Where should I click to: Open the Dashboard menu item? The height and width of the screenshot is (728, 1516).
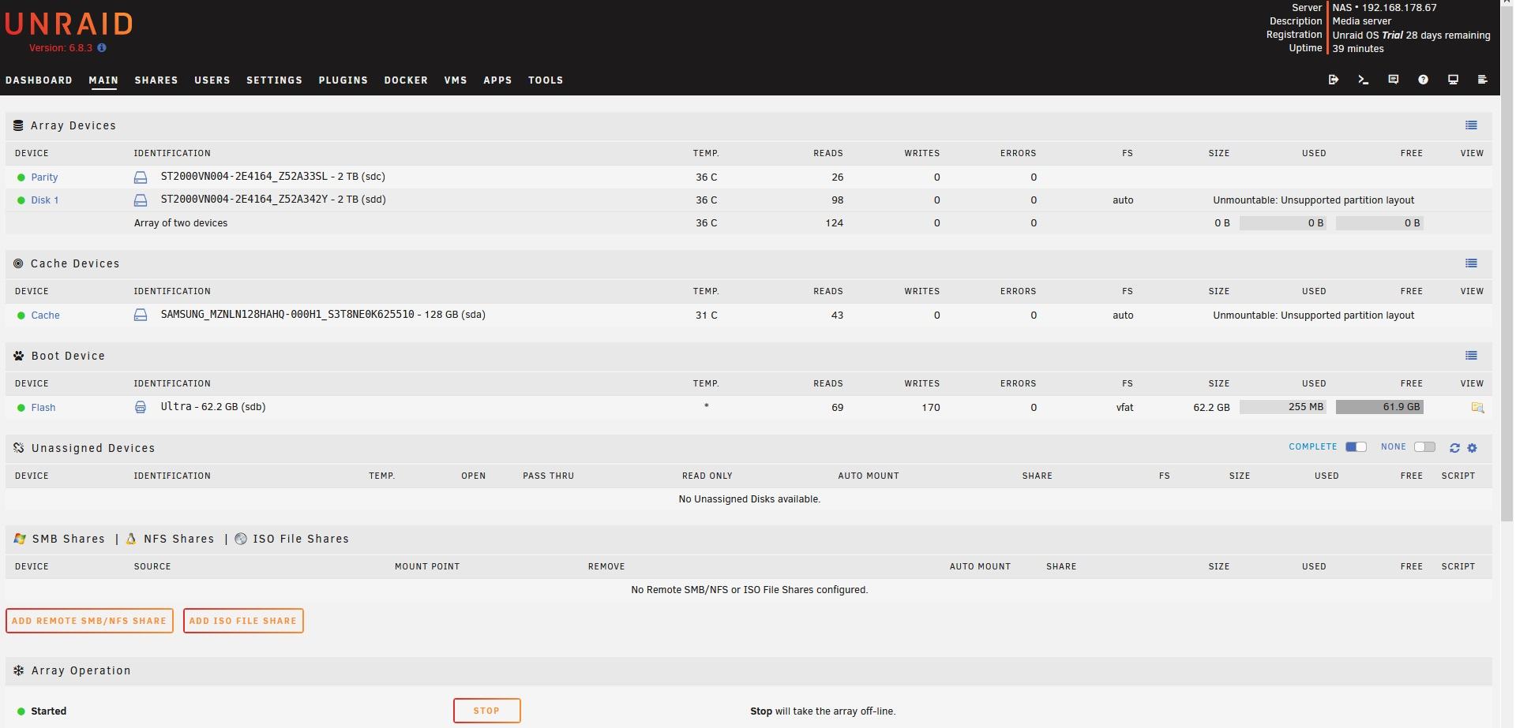pyautogui.click(x=39, y=80)
